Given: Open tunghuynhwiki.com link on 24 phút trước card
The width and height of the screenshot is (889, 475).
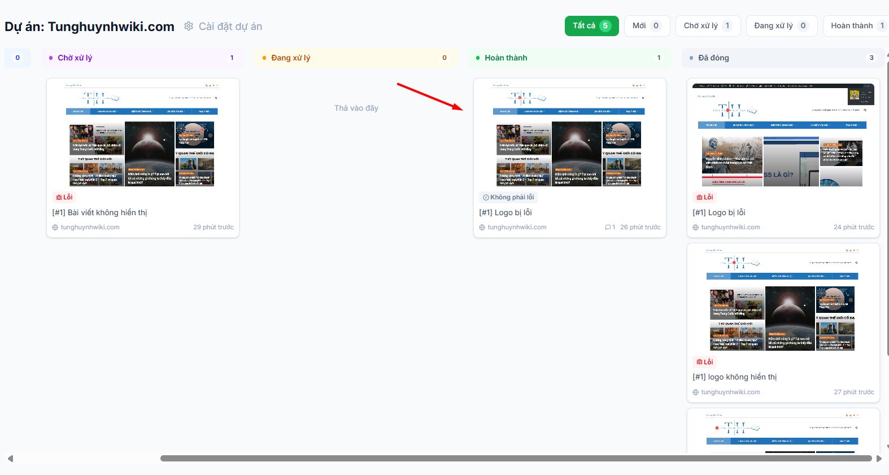Looking at the screenshot, I should tap(730, 227).
